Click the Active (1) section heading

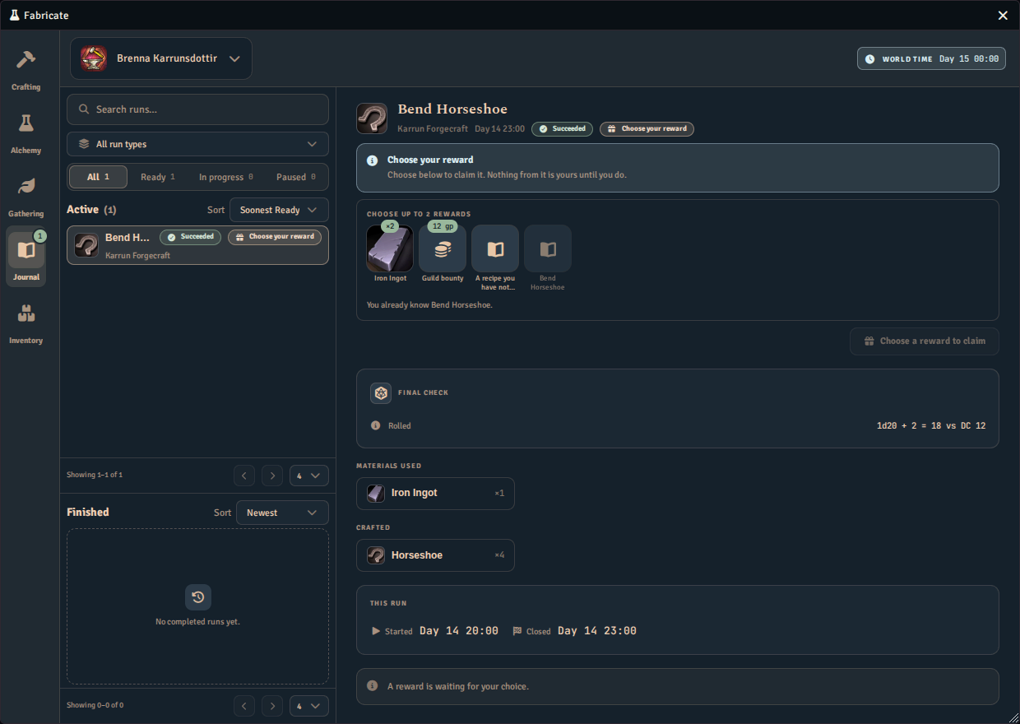(x=91, y=210)
